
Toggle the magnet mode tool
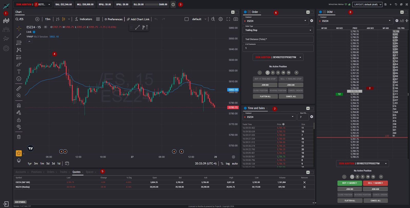[x=19, y=105]
